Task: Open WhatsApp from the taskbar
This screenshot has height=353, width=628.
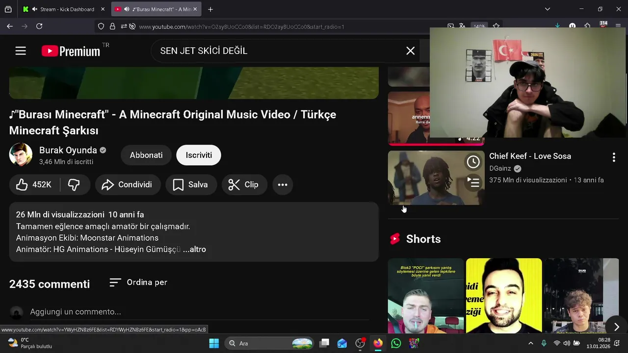Action: pos(396,343)
